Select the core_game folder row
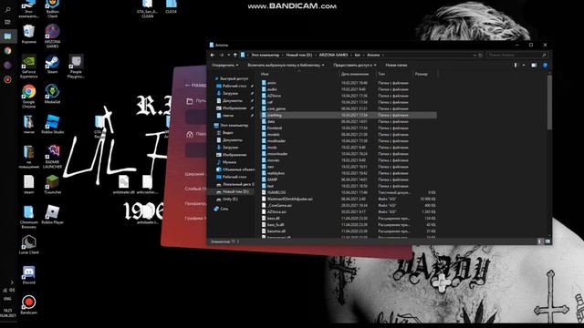 click(349, 108)
